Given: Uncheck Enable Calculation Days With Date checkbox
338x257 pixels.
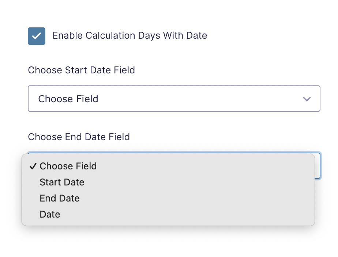Looking at the screenshot, I should pyautogui.click(x=37, y=36).
